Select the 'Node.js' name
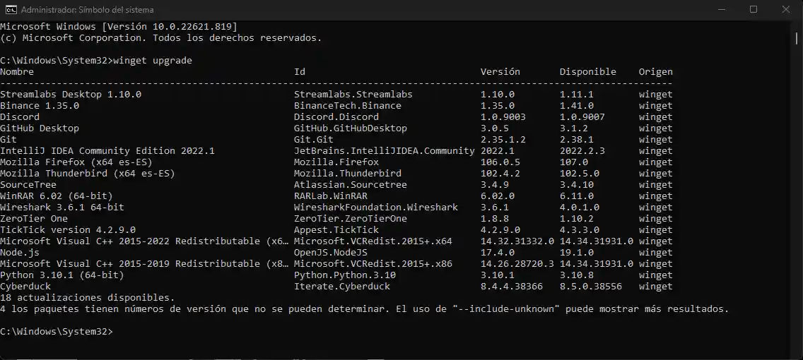Image resolution: width=803 pixels, height=360 pixels. [x=20, y=253]
